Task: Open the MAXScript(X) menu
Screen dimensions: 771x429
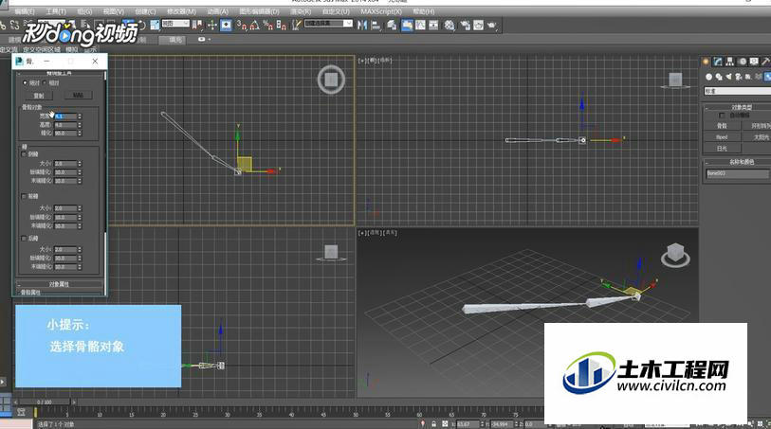Action: click(x=381, y=11)
